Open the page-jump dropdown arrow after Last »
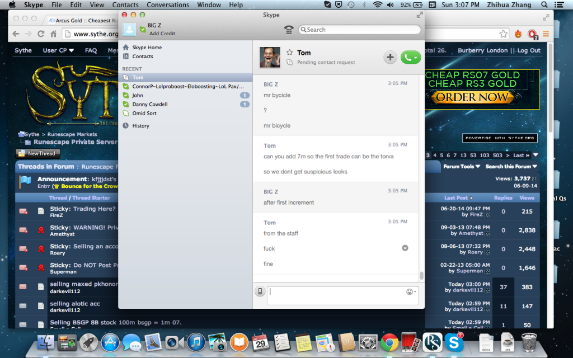Viewport: 573px width, 358px height. (x=536, y=155)
